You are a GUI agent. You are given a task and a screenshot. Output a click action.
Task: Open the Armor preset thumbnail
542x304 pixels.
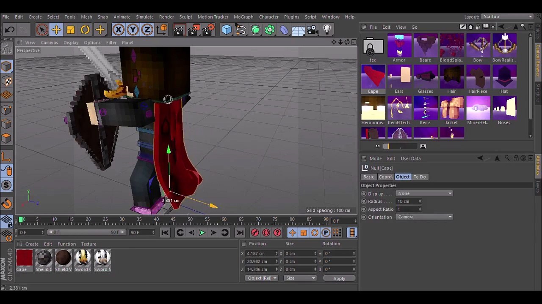coord(399,48)
